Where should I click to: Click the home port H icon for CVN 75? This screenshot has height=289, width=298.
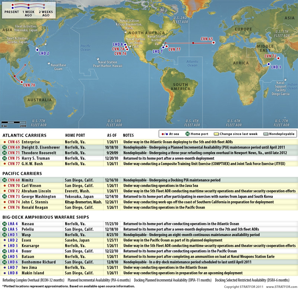click(4, 158)
